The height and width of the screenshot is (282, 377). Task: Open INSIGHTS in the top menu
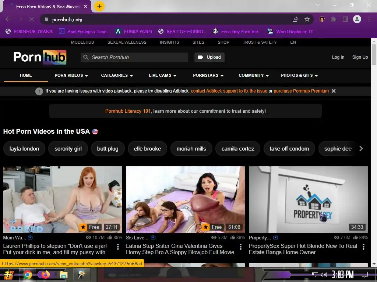coord(169,42)
